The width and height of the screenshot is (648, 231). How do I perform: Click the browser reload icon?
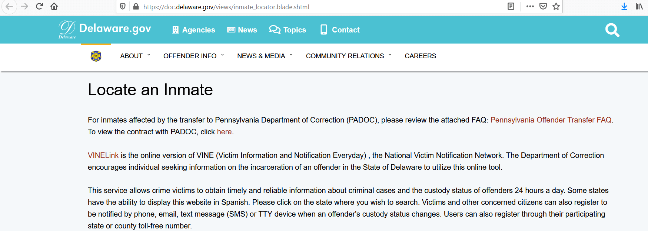pos(39,7)
